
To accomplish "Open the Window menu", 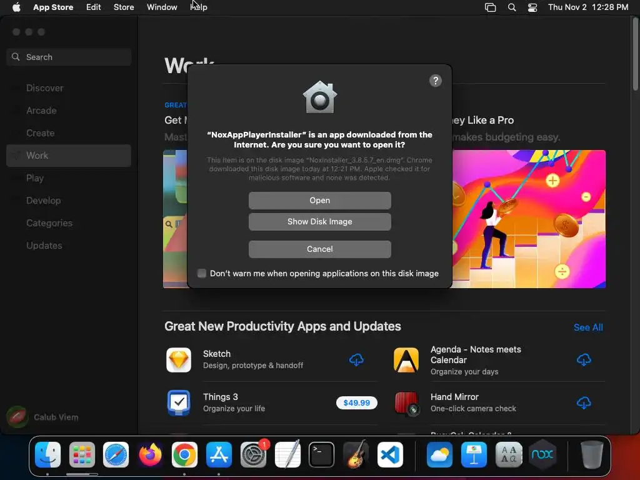I will 162,7.
